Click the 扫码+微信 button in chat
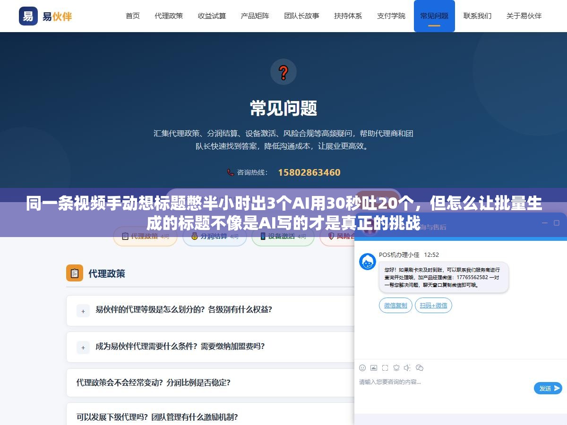This screenshot has width=567, height=425. tap(433, 306)
